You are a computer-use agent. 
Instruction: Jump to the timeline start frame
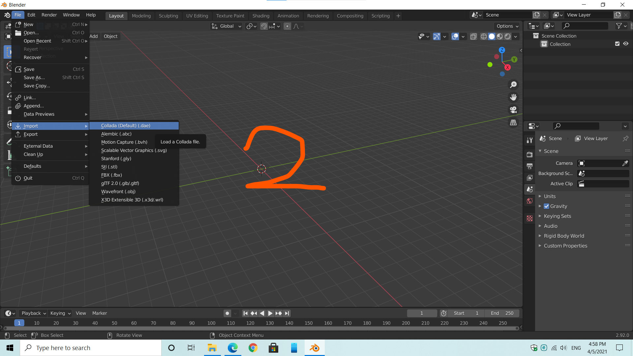point(245,313)
